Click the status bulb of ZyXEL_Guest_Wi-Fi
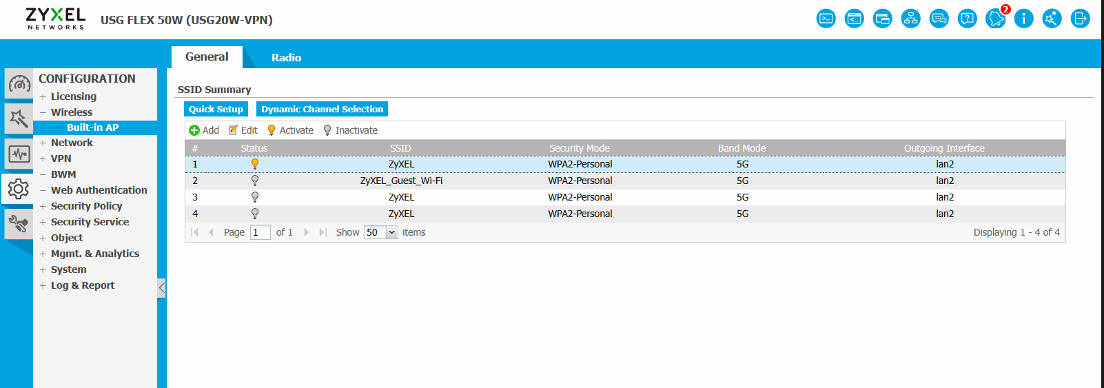 (x=255, y=181)
